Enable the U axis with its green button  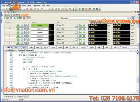coord(18,36)
